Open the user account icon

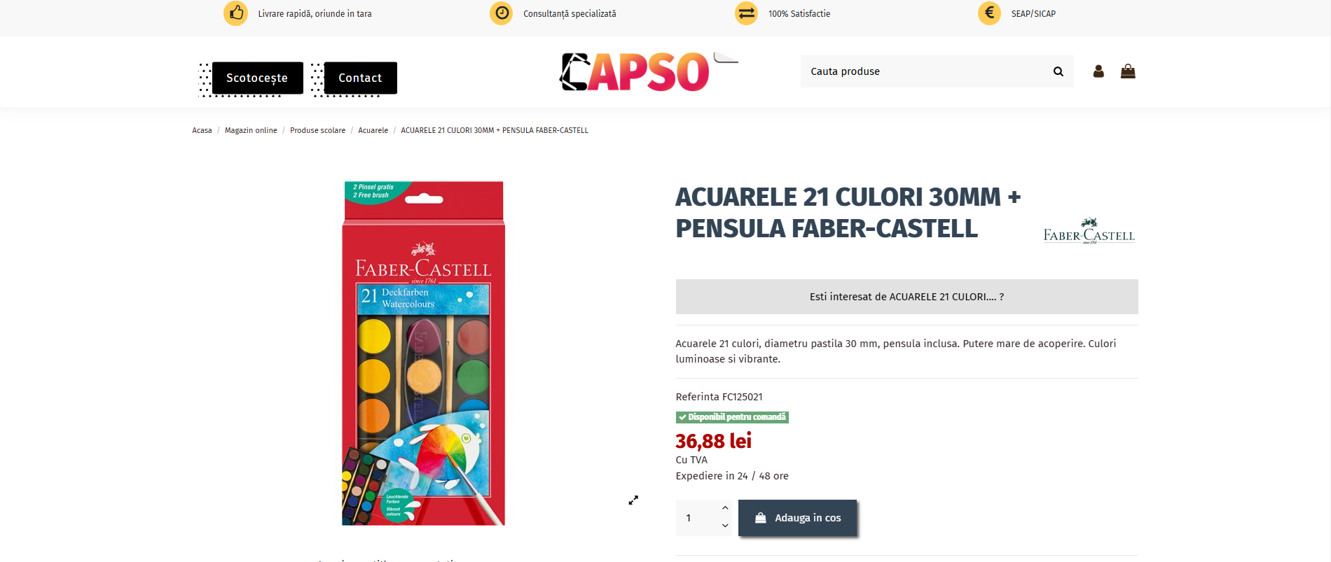pyautogui.click(x=1098, y=71)
